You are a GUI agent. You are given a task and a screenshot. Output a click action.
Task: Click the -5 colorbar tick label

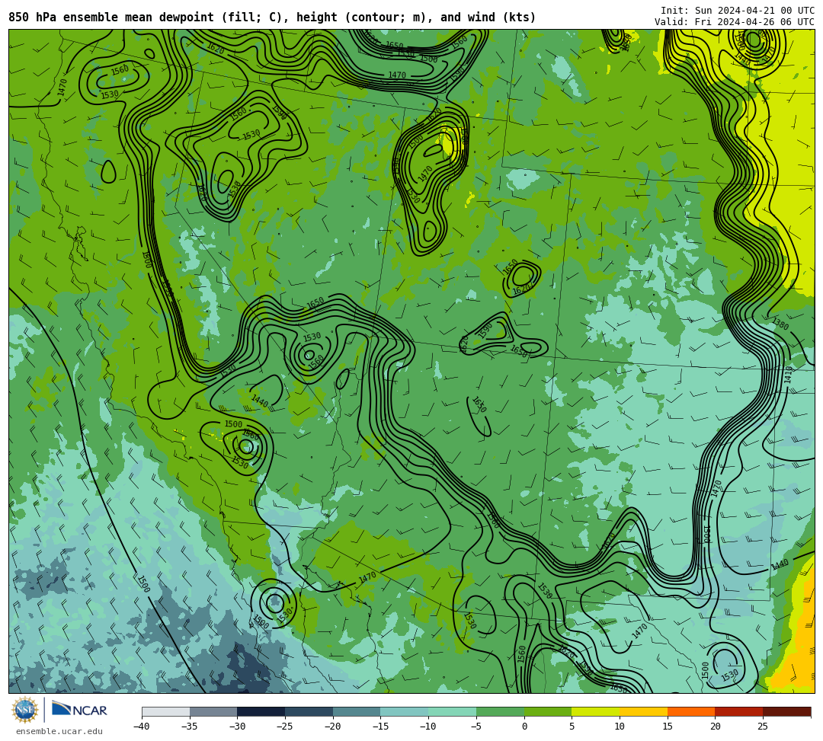(x=476, y=727)
